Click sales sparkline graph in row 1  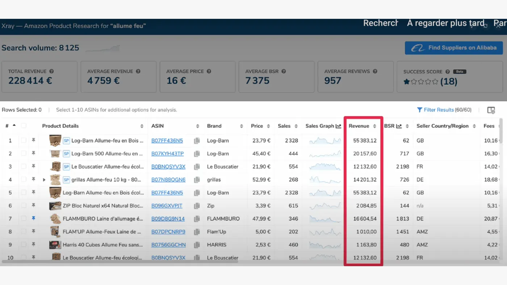325,141
